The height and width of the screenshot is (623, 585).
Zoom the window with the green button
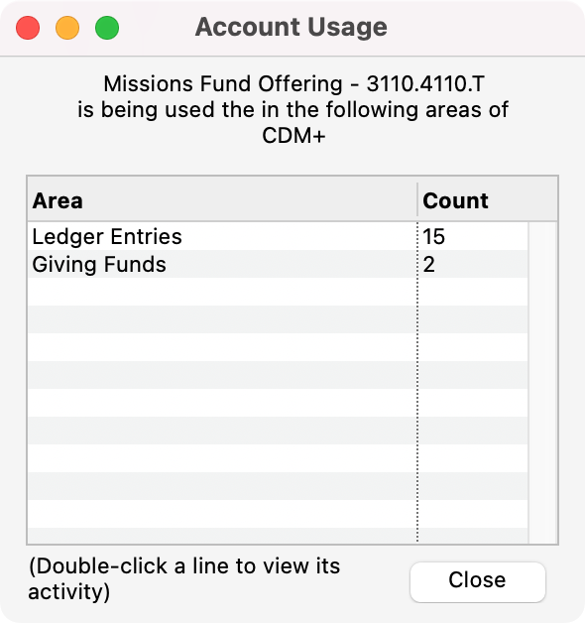[x=107, y=28]
